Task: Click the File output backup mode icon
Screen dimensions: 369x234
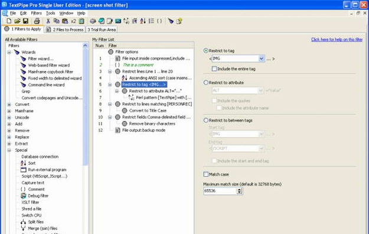Action: tap(117, 130)
